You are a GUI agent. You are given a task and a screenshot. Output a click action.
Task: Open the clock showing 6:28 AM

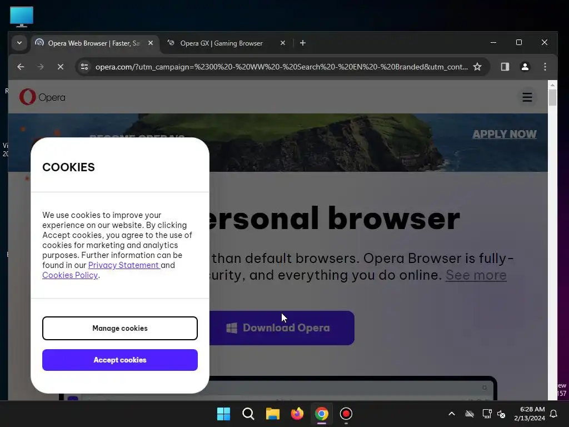pyautogui.click(x=530, y=414)
